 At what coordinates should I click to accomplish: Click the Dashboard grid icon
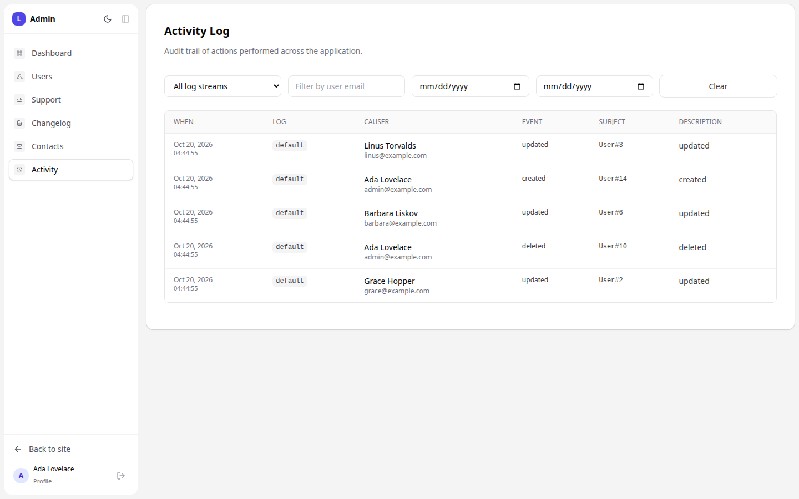click(x=19, y=53)
